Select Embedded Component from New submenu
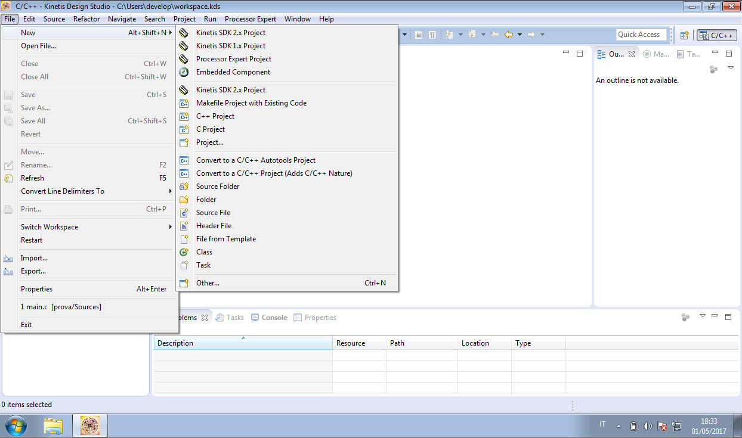 tap(287, 72)
